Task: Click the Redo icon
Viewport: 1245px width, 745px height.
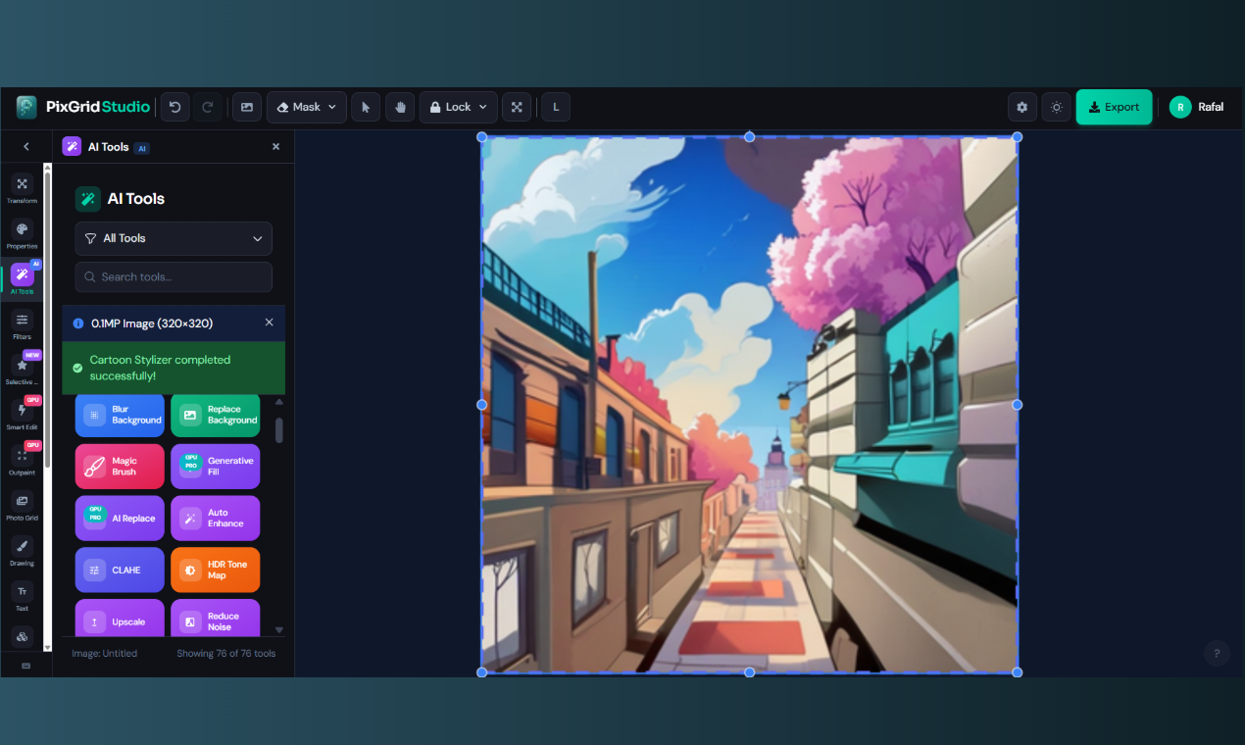Action: tap(208, 107)
